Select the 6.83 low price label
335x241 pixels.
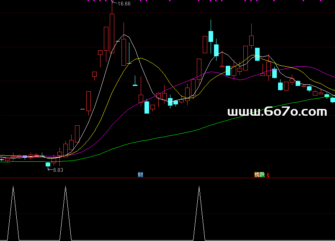(x=58, y=170)
